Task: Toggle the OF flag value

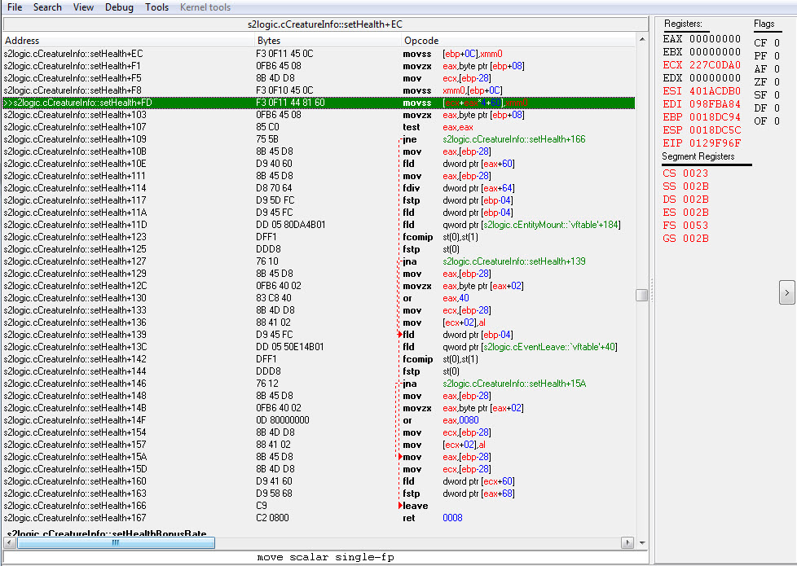Action: coord(777,121)
